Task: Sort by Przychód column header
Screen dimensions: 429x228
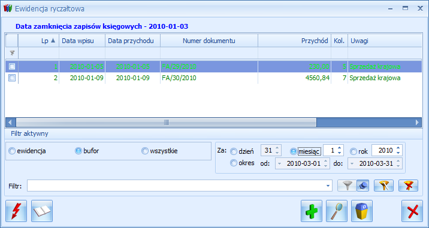Action: tap(294, 41)
